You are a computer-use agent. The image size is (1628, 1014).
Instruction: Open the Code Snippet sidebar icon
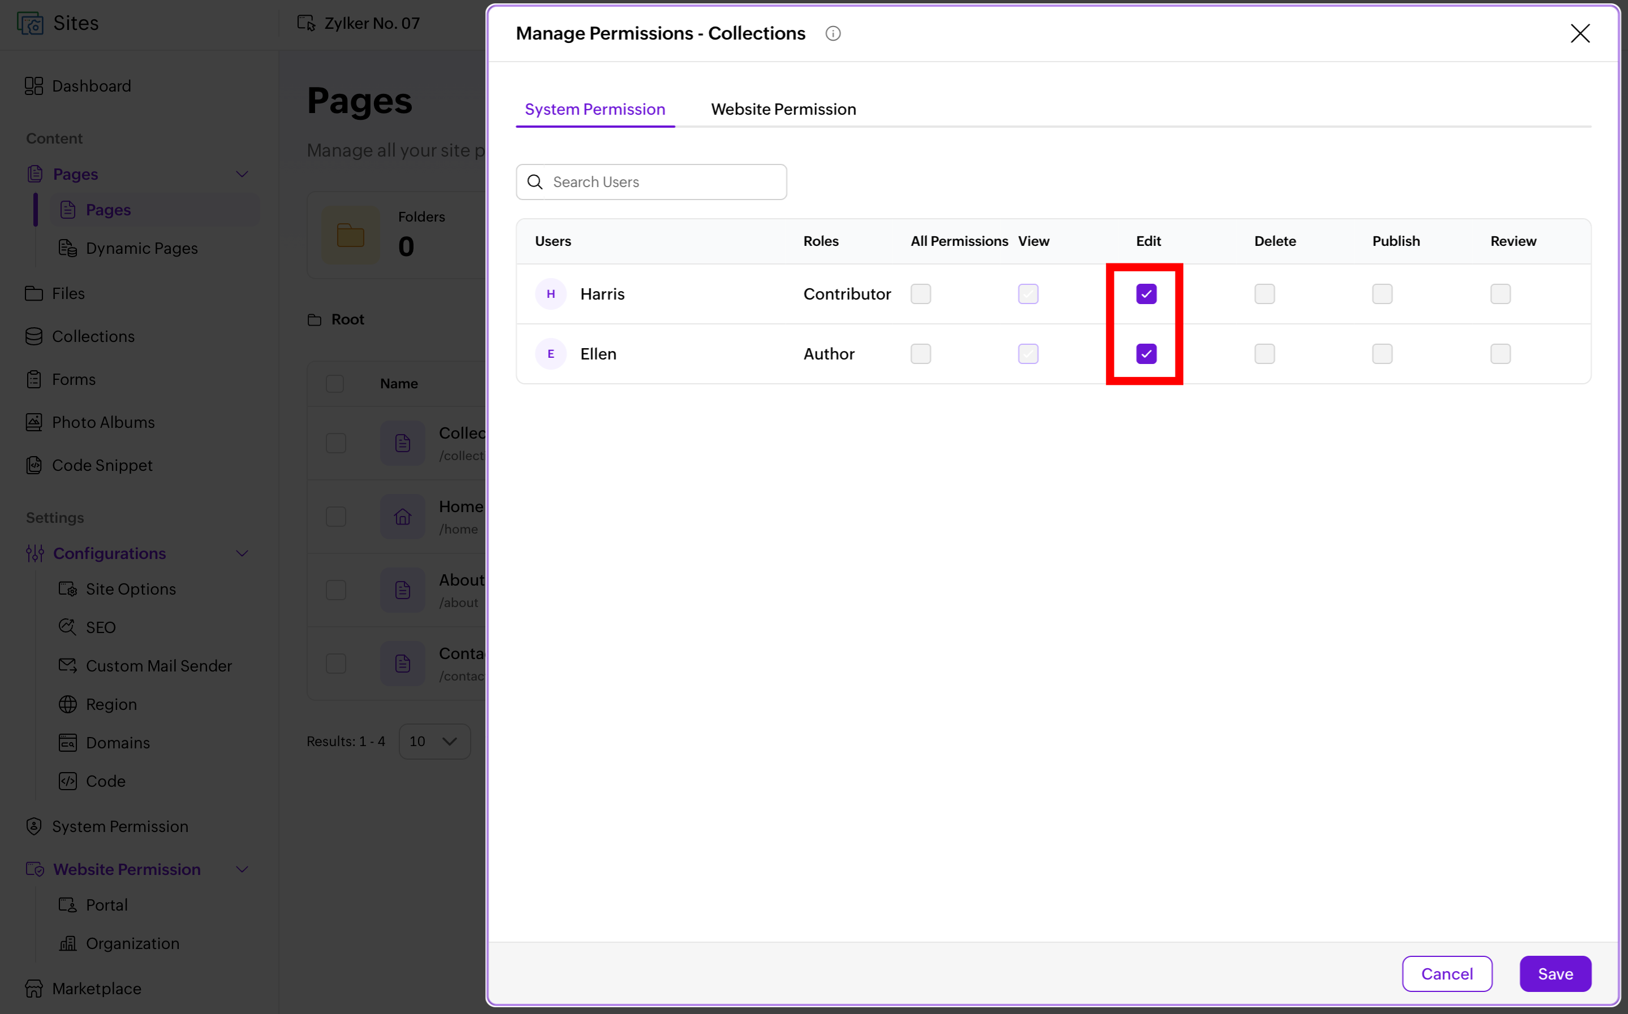(x=33, y=465)
